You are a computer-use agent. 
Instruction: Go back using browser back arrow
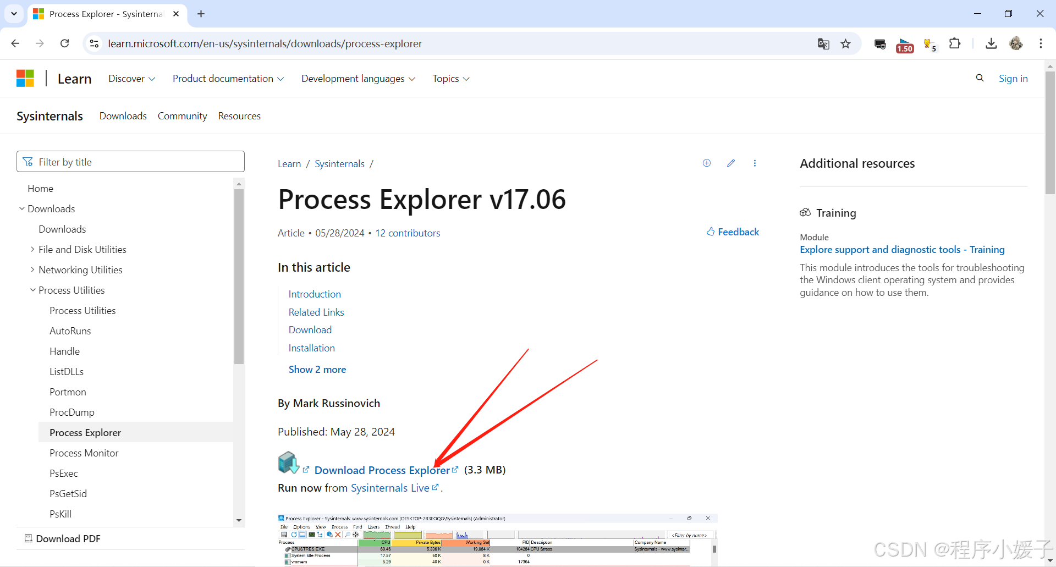pos(15,43)
